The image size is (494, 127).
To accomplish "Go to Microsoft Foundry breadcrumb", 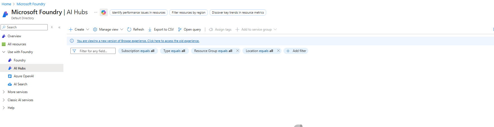I will [x=31, y=4].
